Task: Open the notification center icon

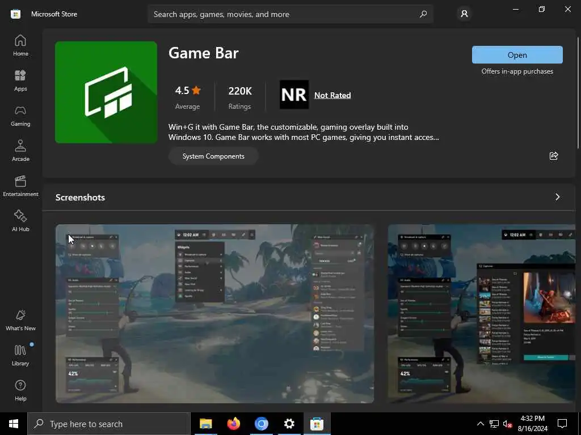Action: [x=562, y=424]
